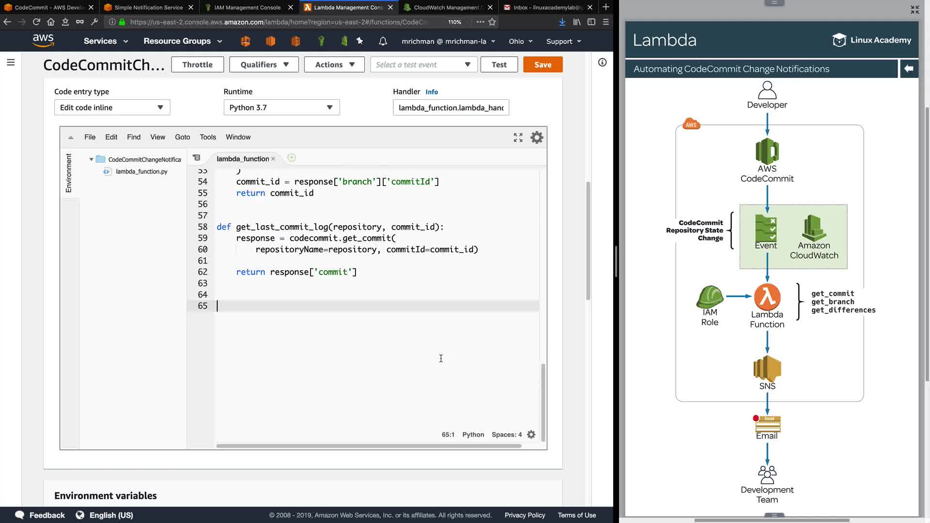The image size is (930, 523).
Task: Click the orange Save button
Action: (542, 64)
